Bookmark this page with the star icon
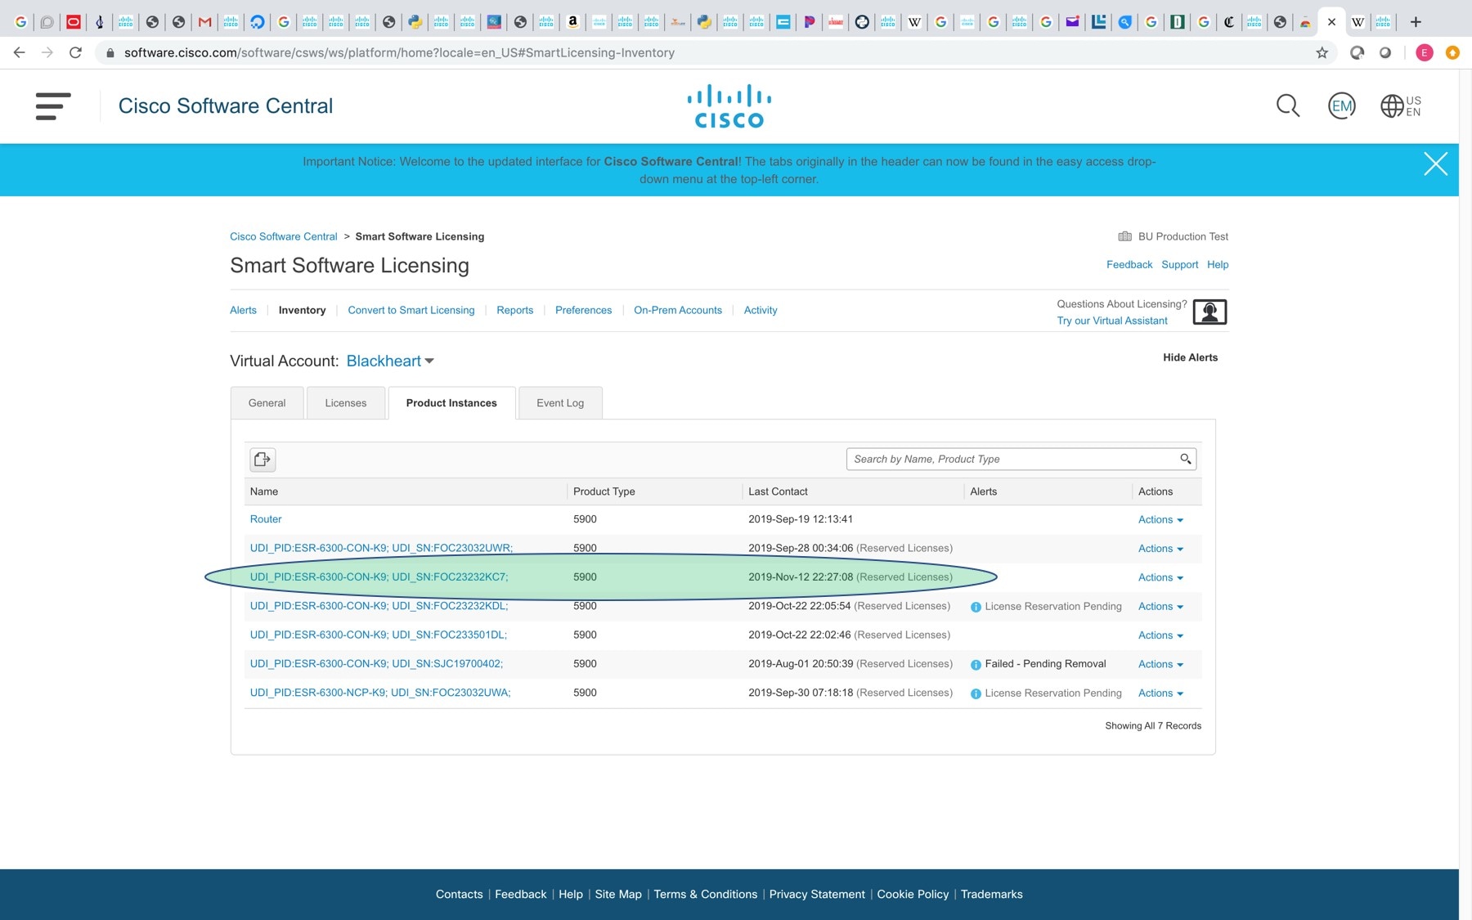1472x920 pixels. [x=1322, y=52]
